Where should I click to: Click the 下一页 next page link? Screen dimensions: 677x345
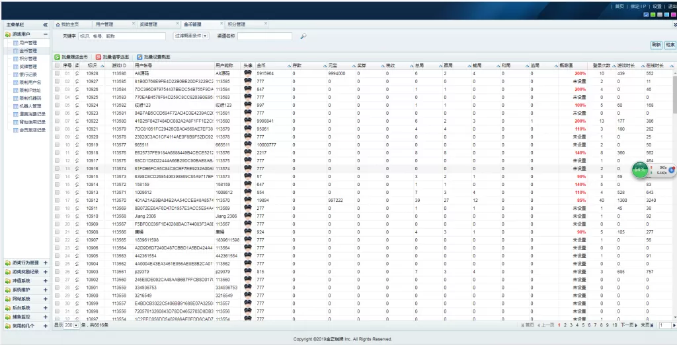(627, 325)
